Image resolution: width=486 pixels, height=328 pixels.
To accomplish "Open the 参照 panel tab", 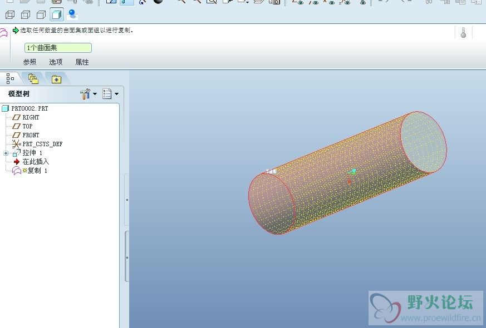I will [x=30, y=62].
